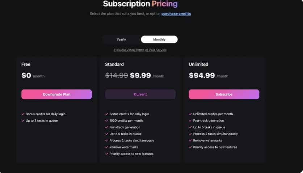The image size is (303, 173).
Task: Click checkmark beside Up to 3 tasks in queue
Action: point(23,121)
